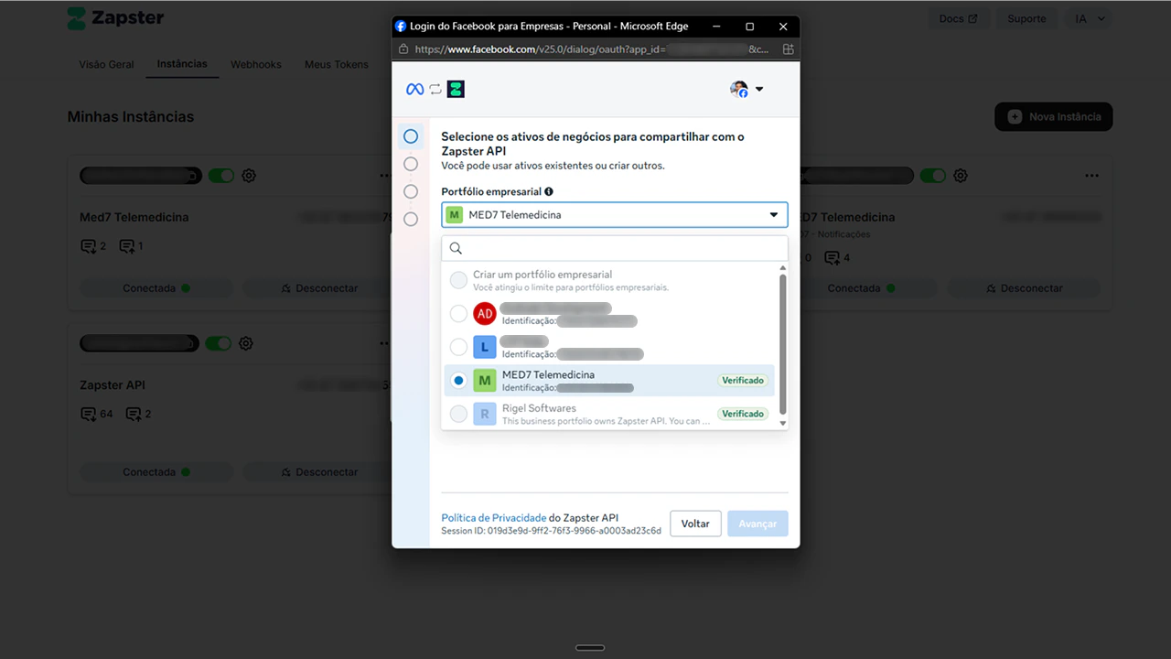Click the info icon next to Portfólio empresarial
1171x659 pixels.
point(549,191)
